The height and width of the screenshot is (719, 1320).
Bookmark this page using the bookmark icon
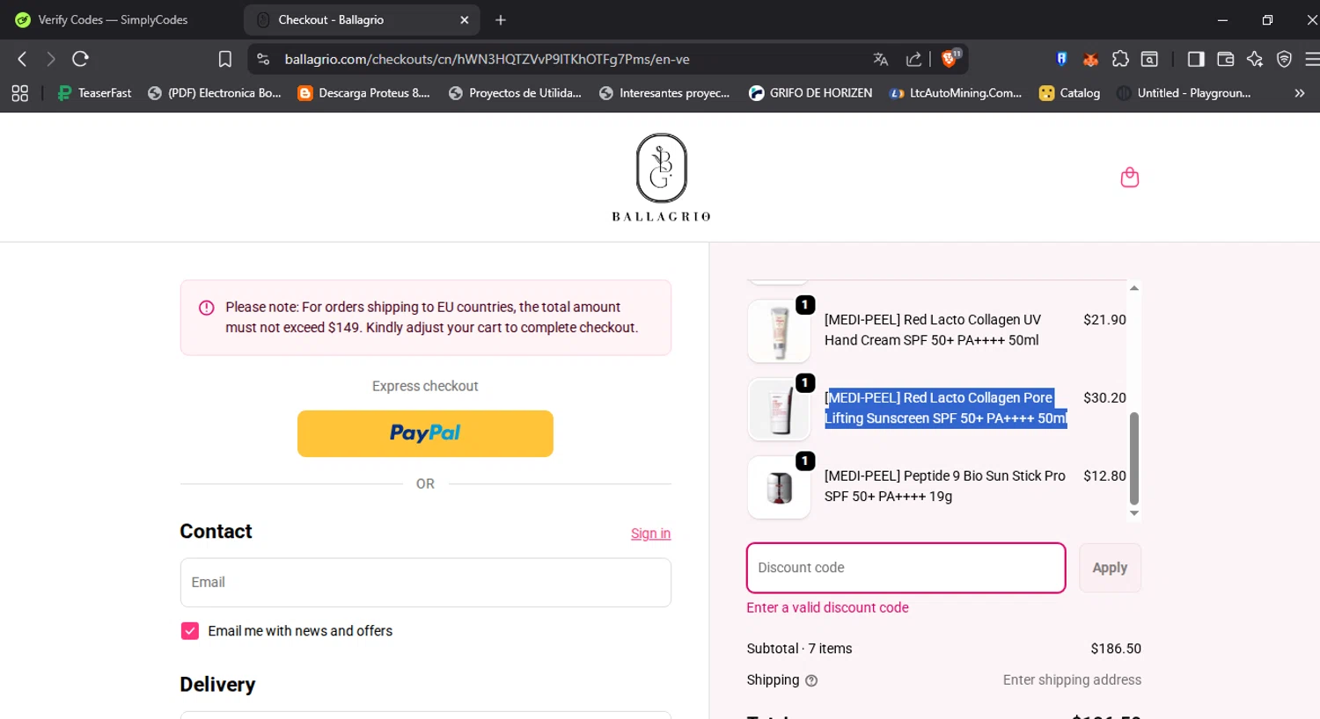pos(225,59)
